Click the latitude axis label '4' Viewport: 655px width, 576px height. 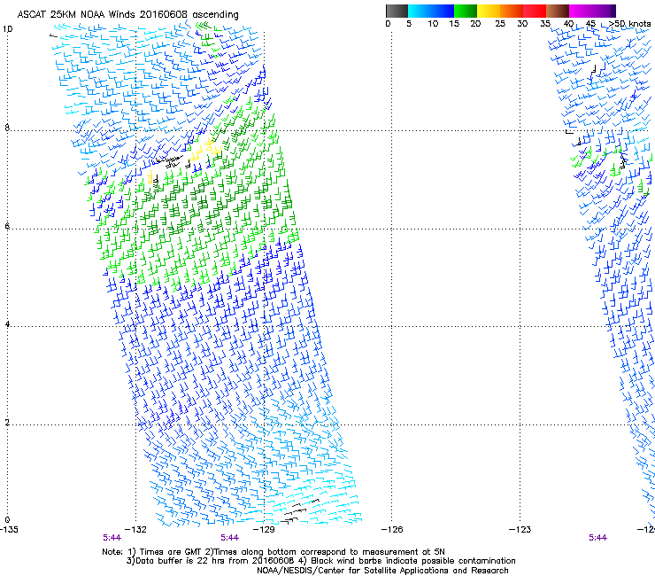(7, 324)
